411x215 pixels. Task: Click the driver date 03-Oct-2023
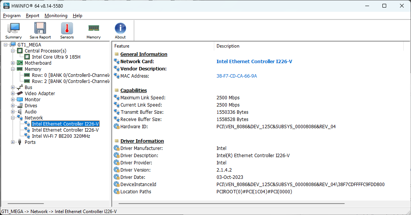tap(230, 177)
